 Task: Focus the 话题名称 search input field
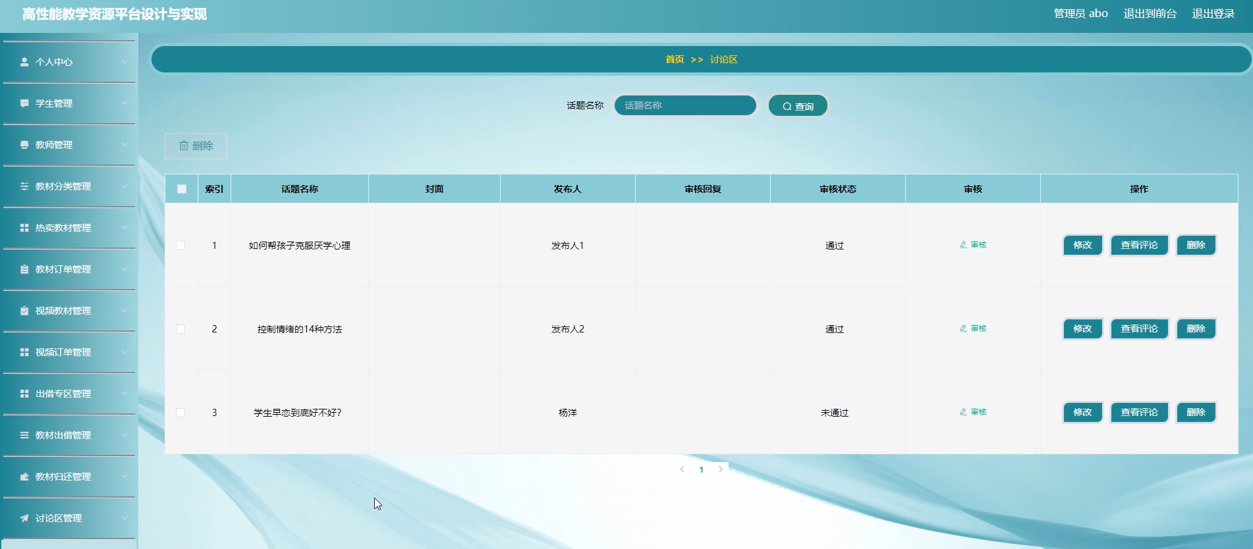[685, 105]
